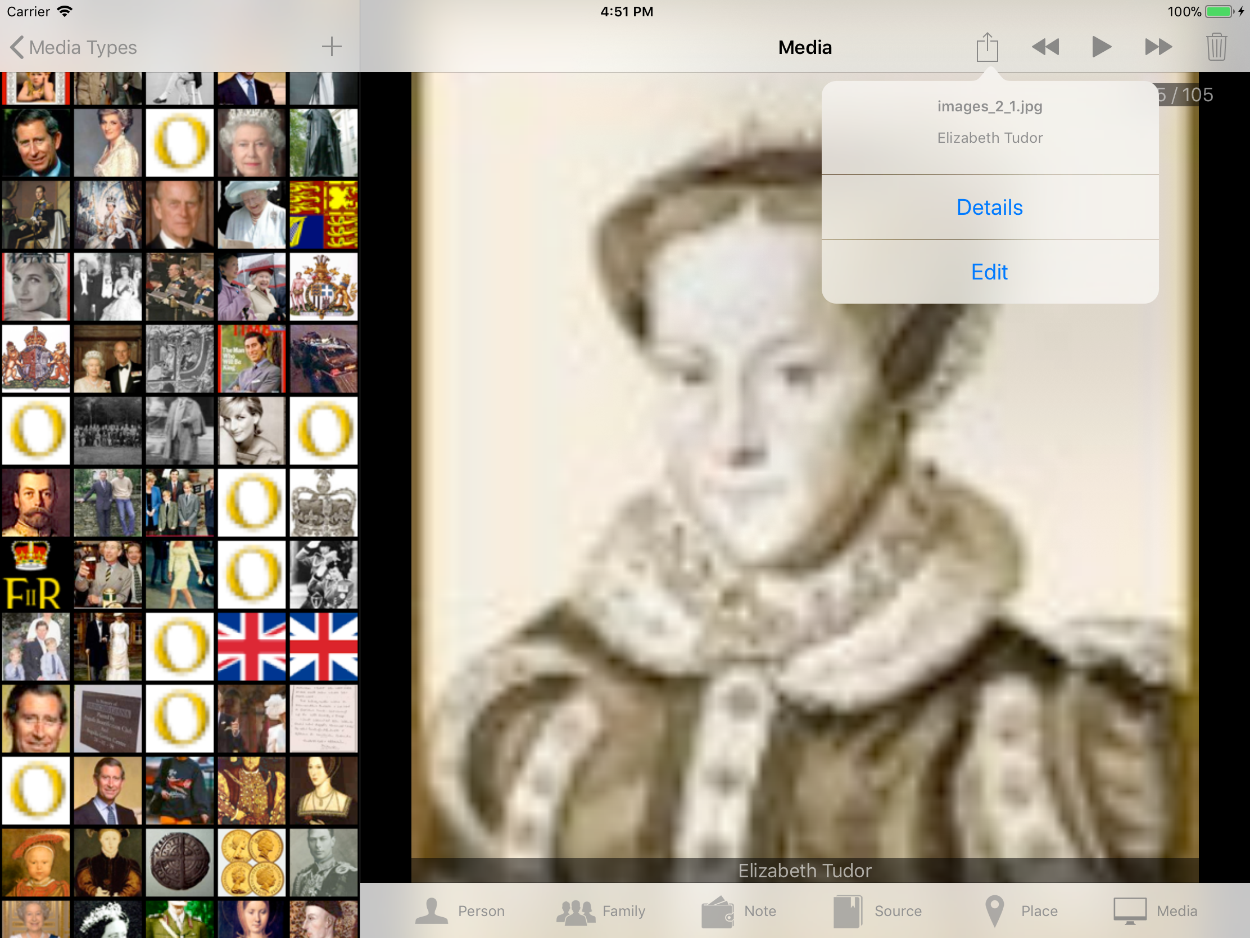The height and width of the screenshot is (938, 1250).
Task: Select the red and yellow royal standard thumbnail
Action: tap(324, 215)
